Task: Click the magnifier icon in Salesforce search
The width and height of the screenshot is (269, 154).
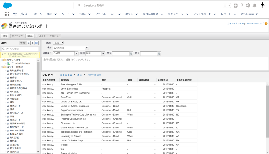Action: tap(79, 5)
